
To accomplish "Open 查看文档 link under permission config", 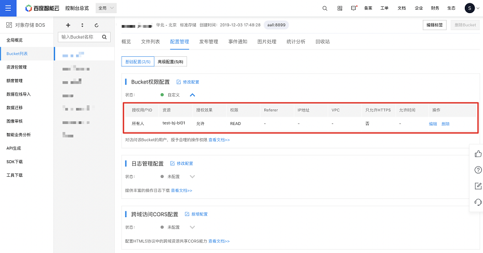I will (x=219, y=140).
